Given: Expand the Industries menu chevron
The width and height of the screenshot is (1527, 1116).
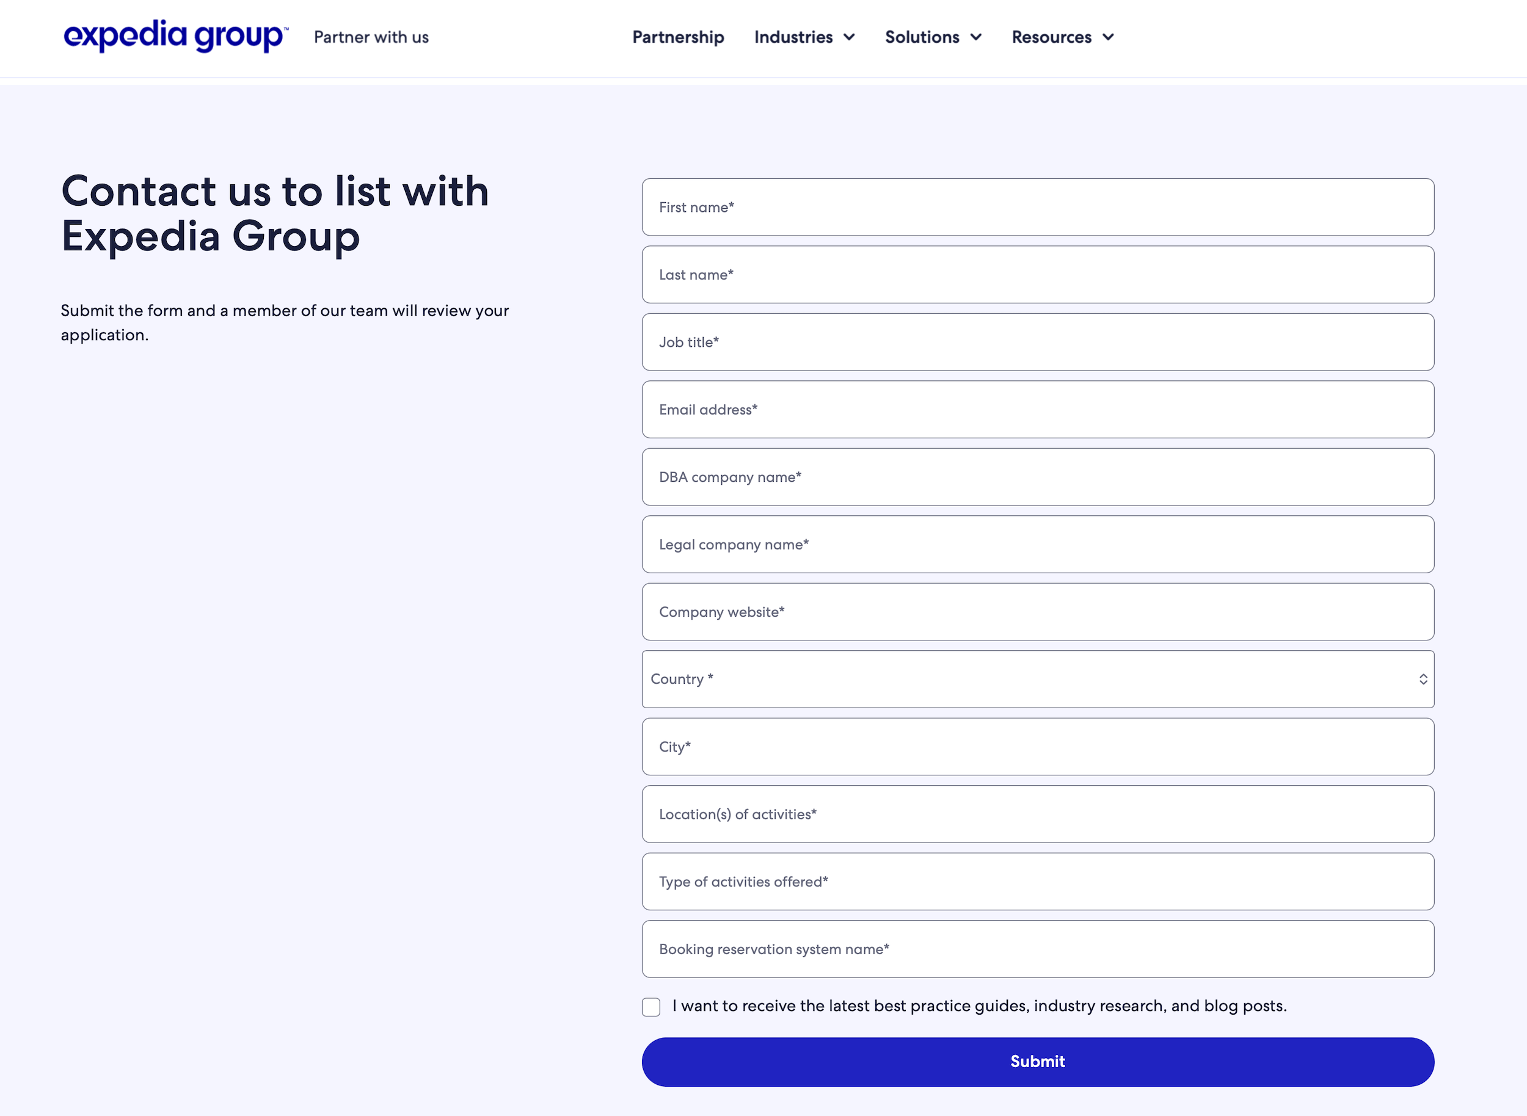Looking at the screenshot, I should click(849, 37).
